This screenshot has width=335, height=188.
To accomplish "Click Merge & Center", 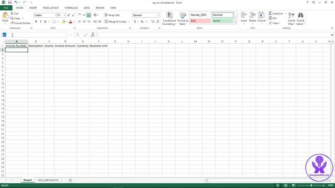I will tap(116, 21).
